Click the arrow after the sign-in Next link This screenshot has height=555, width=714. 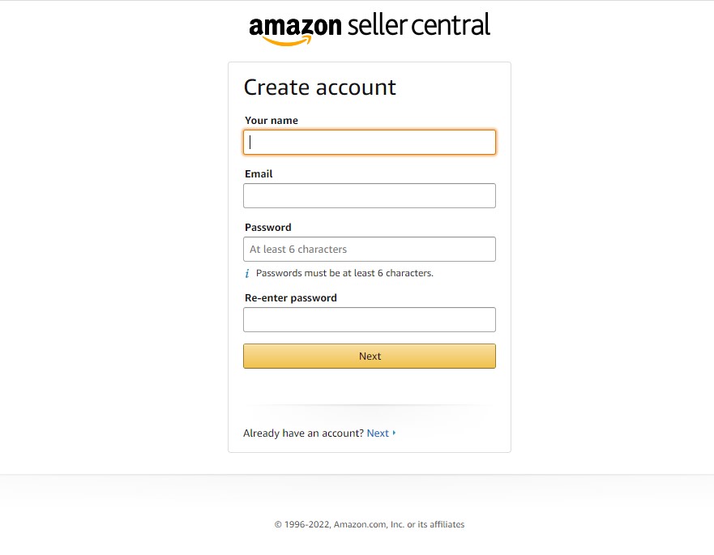pyautogui.click(x=394, y=433)
